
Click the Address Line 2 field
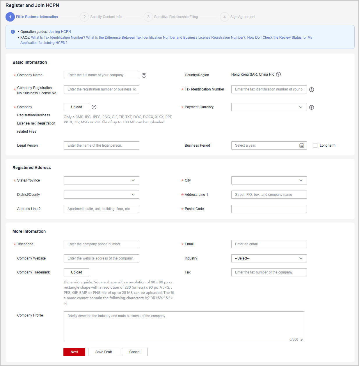(x=102, y=209)
